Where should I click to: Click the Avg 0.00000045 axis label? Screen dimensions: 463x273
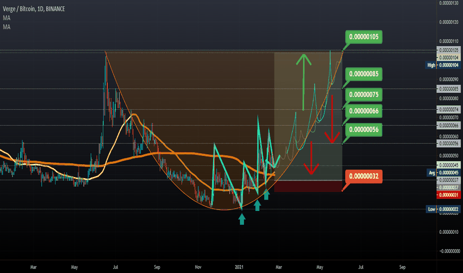(443, 173)
